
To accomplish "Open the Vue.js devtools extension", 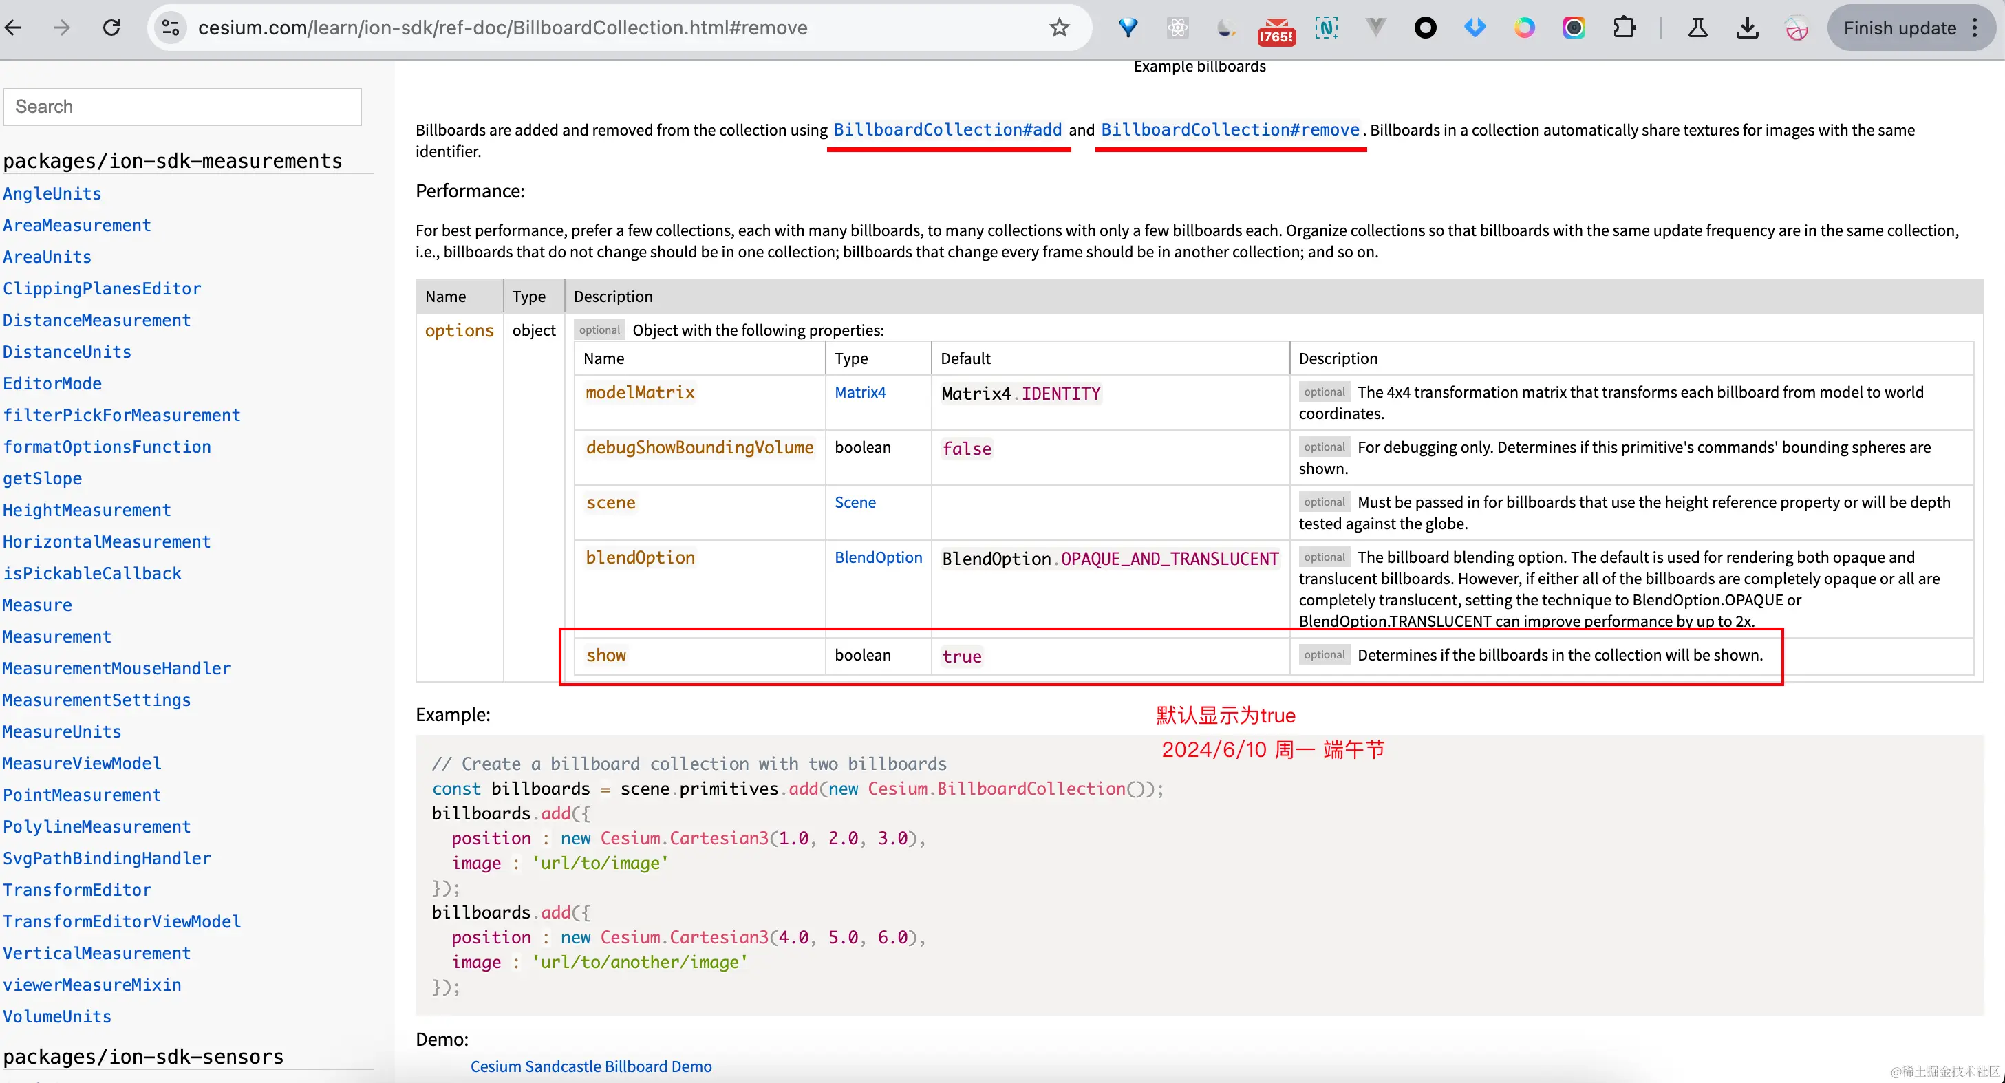I will coord(1375,28).
